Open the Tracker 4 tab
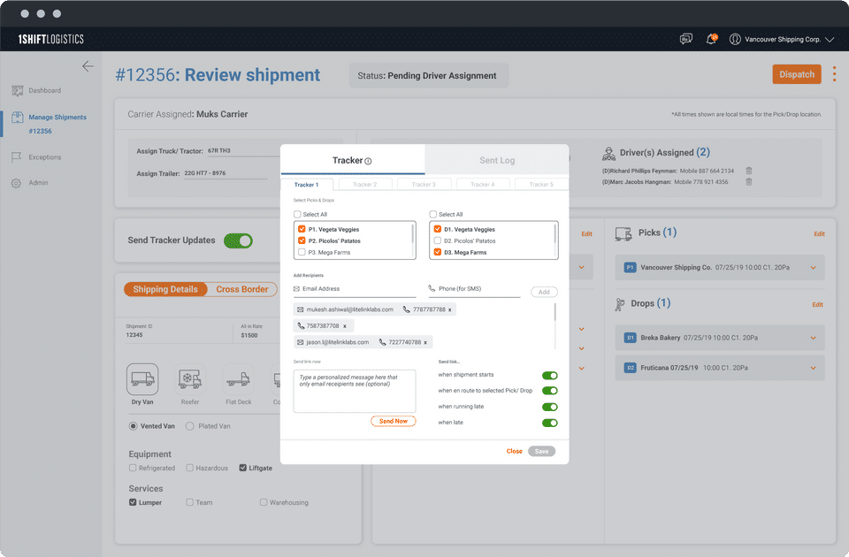The height and width of the screenshot is (557, 849). click(483, 185)
